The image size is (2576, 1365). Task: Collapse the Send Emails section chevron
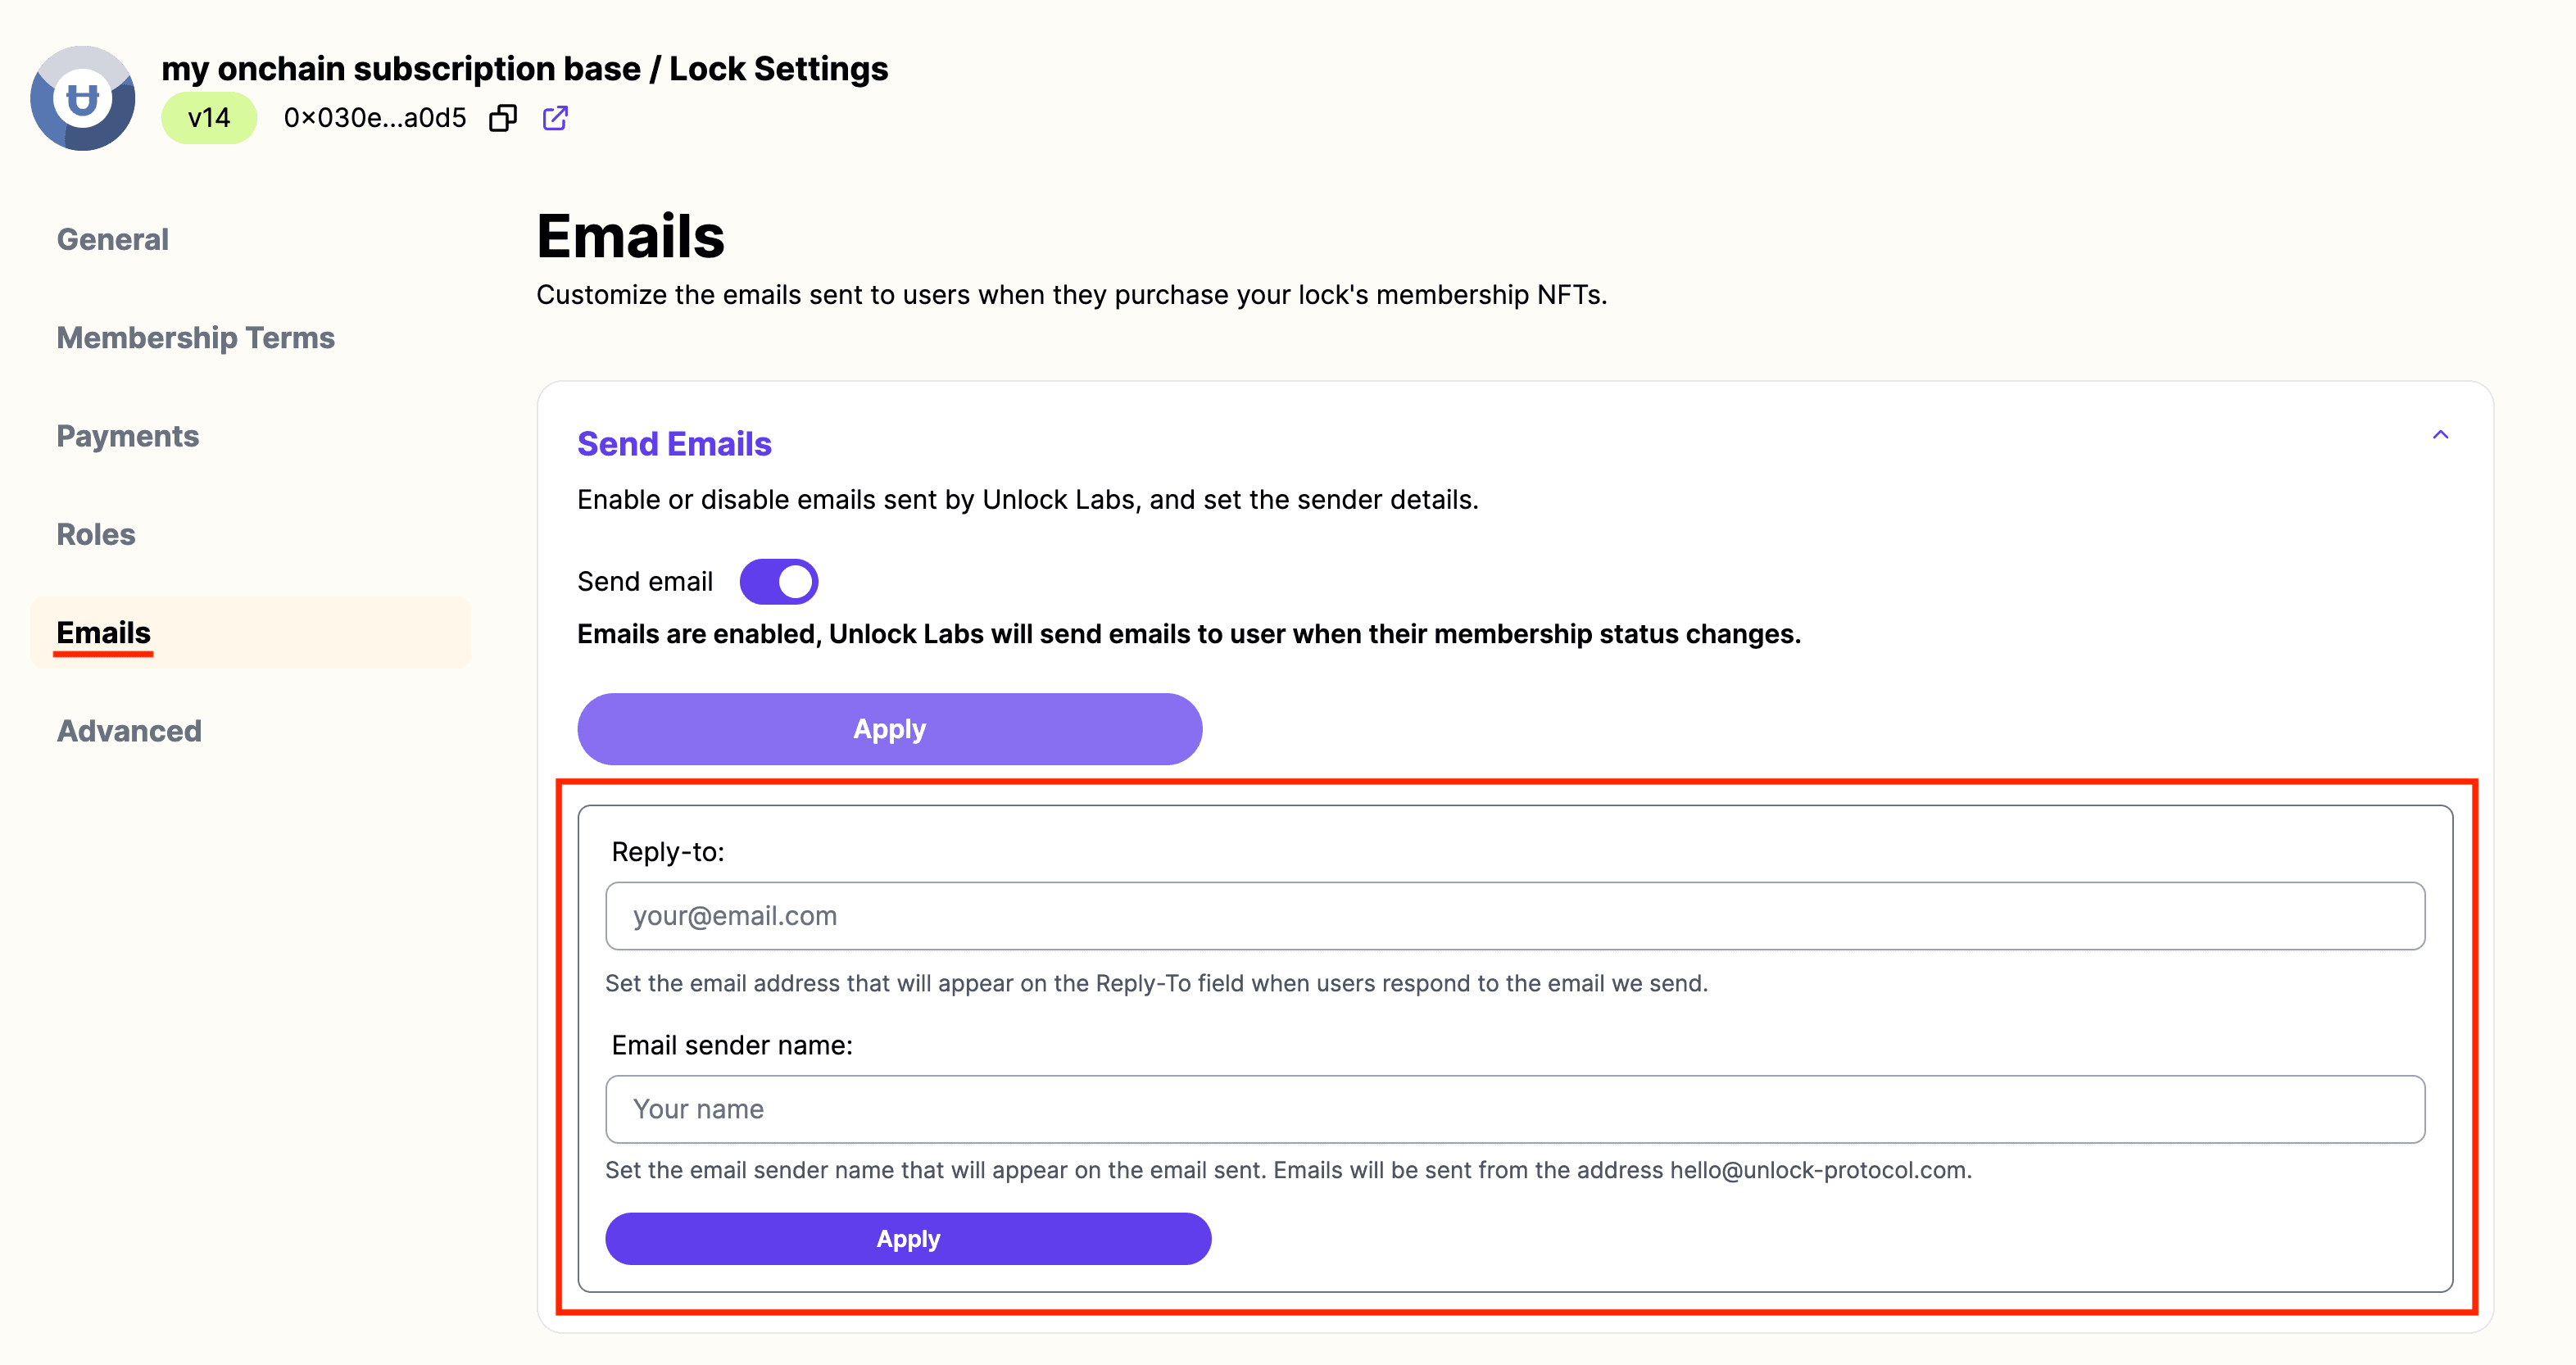pyautogui.click(x=2440, y=435)
